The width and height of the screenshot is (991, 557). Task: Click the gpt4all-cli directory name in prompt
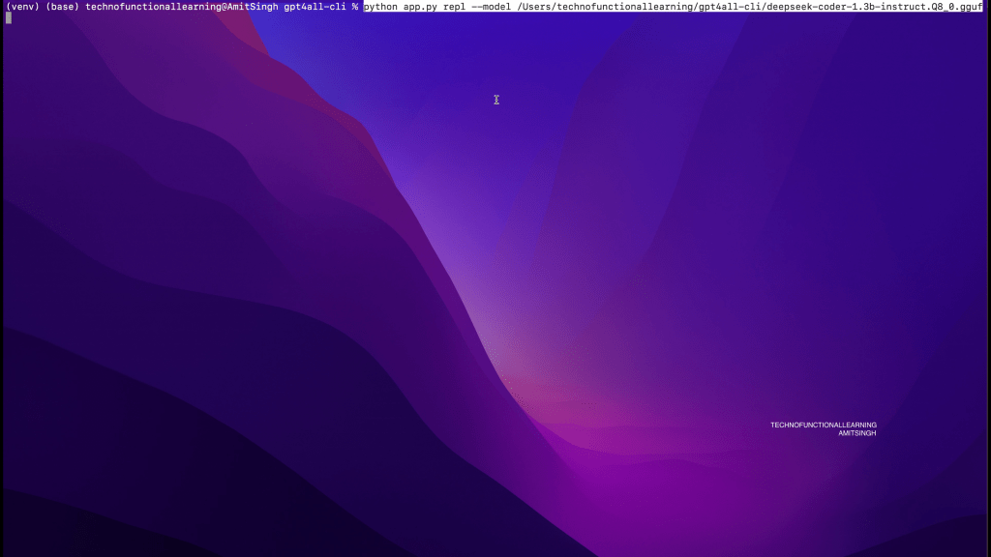click(x=315, y=7)
